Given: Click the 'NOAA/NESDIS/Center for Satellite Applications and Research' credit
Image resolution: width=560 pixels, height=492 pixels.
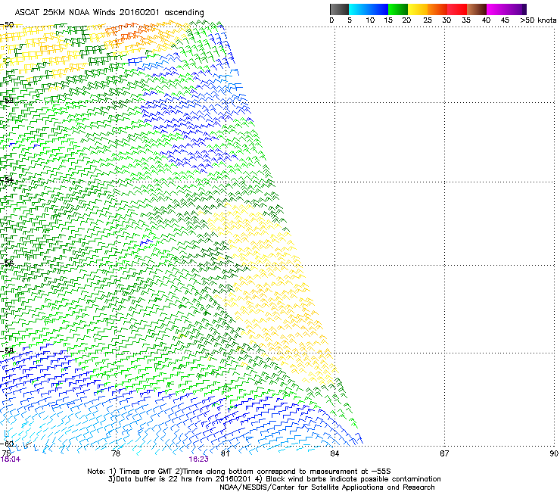Looking at the screenshot, I should tap(327, 487).
